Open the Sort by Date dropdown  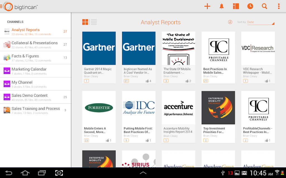tap(261, 22)
